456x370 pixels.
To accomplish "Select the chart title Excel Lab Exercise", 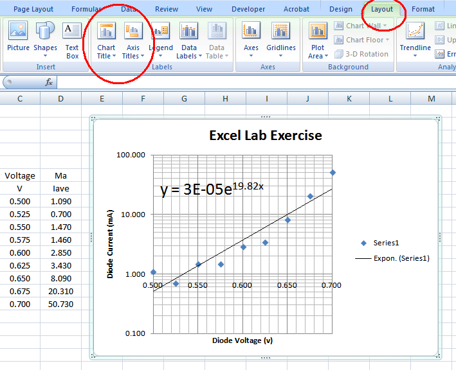I will click(266, 136).
